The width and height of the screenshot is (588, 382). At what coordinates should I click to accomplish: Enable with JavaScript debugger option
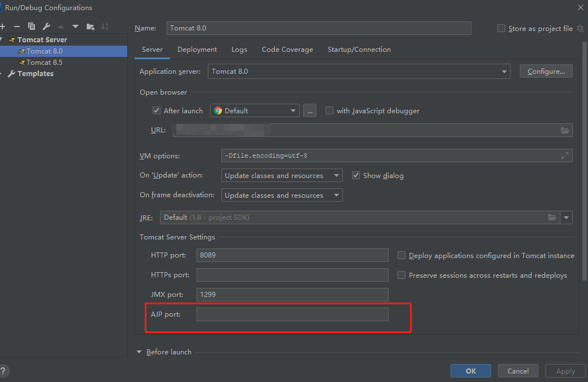[329, 110]
